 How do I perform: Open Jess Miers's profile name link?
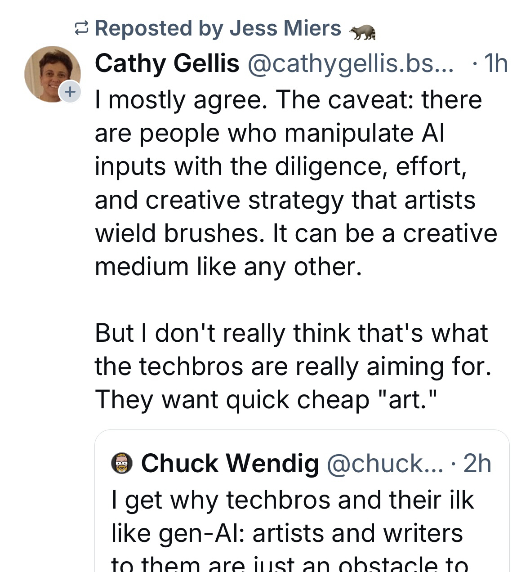pyautogui.click(x=285, y=28)
